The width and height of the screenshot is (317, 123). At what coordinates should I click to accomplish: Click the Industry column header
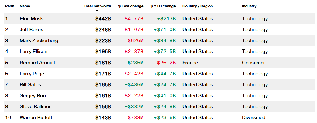point(249,6)
